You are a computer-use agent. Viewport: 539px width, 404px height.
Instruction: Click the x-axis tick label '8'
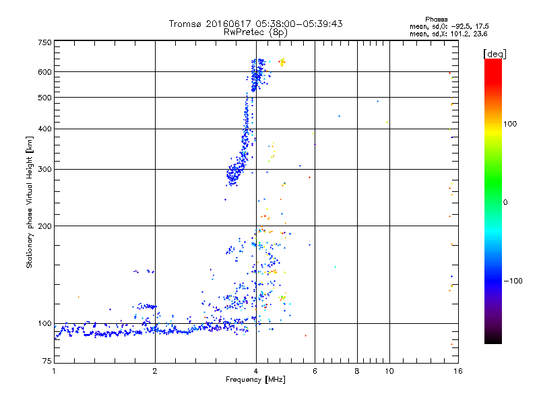357,371
